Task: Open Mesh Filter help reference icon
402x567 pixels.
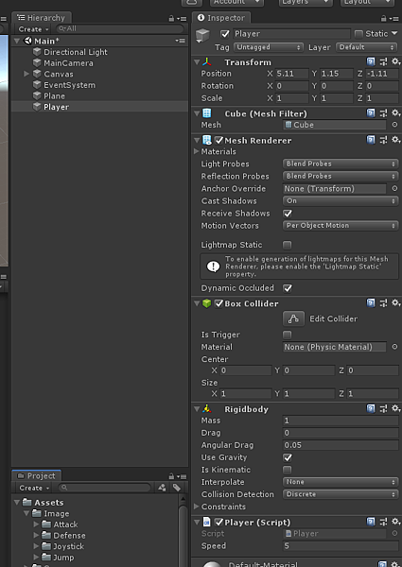Action: (x=371, y=113)
